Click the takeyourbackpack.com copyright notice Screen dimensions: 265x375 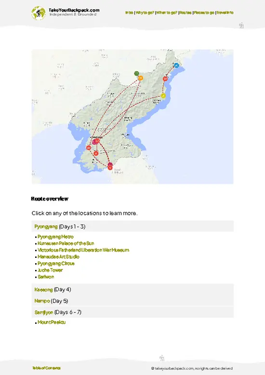[x=192, y=368]
